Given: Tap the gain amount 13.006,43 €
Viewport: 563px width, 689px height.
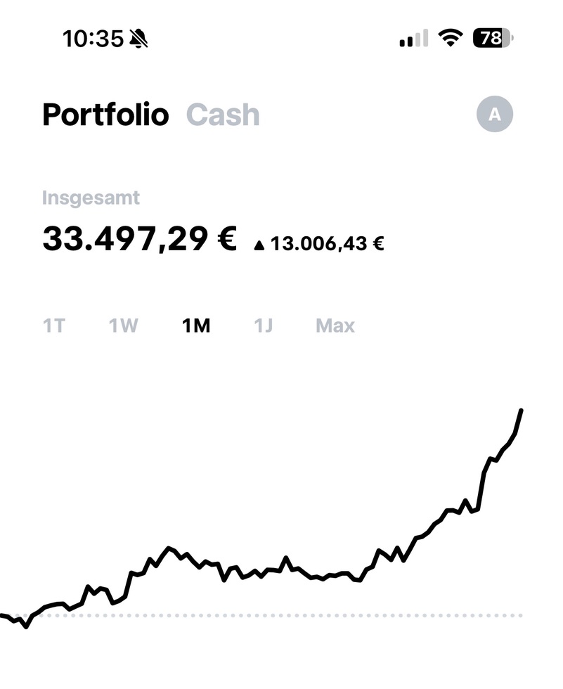Looking at the screenshot, I should coord(328,245).
